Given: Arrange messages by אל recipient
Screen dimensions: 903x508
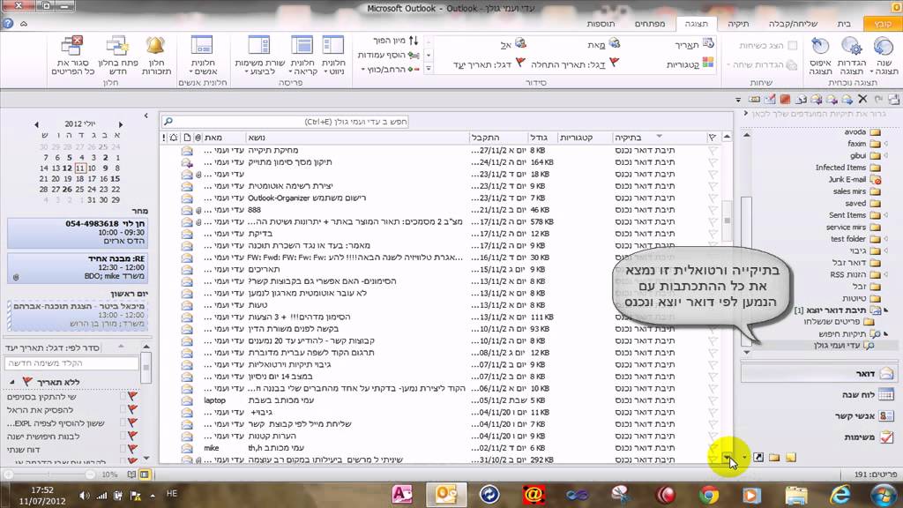Looking at the screenshot, I should [513, 44].
